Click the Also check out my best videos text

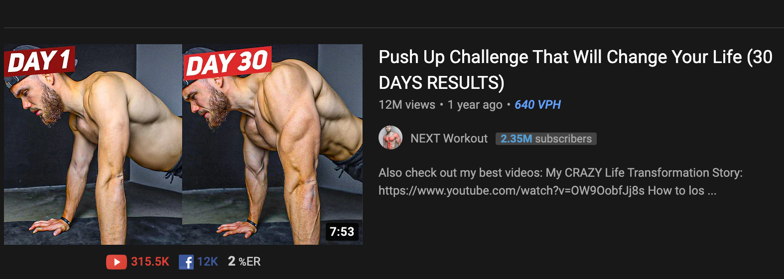[x=460, y=173]
